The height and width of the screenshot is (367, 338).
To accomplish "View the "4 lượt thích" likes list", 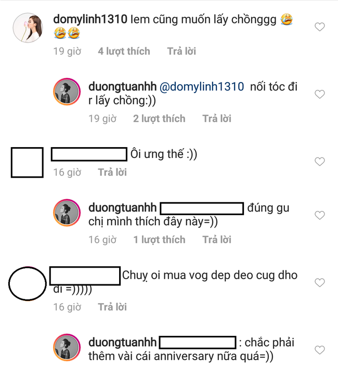I will coord(124,51).
